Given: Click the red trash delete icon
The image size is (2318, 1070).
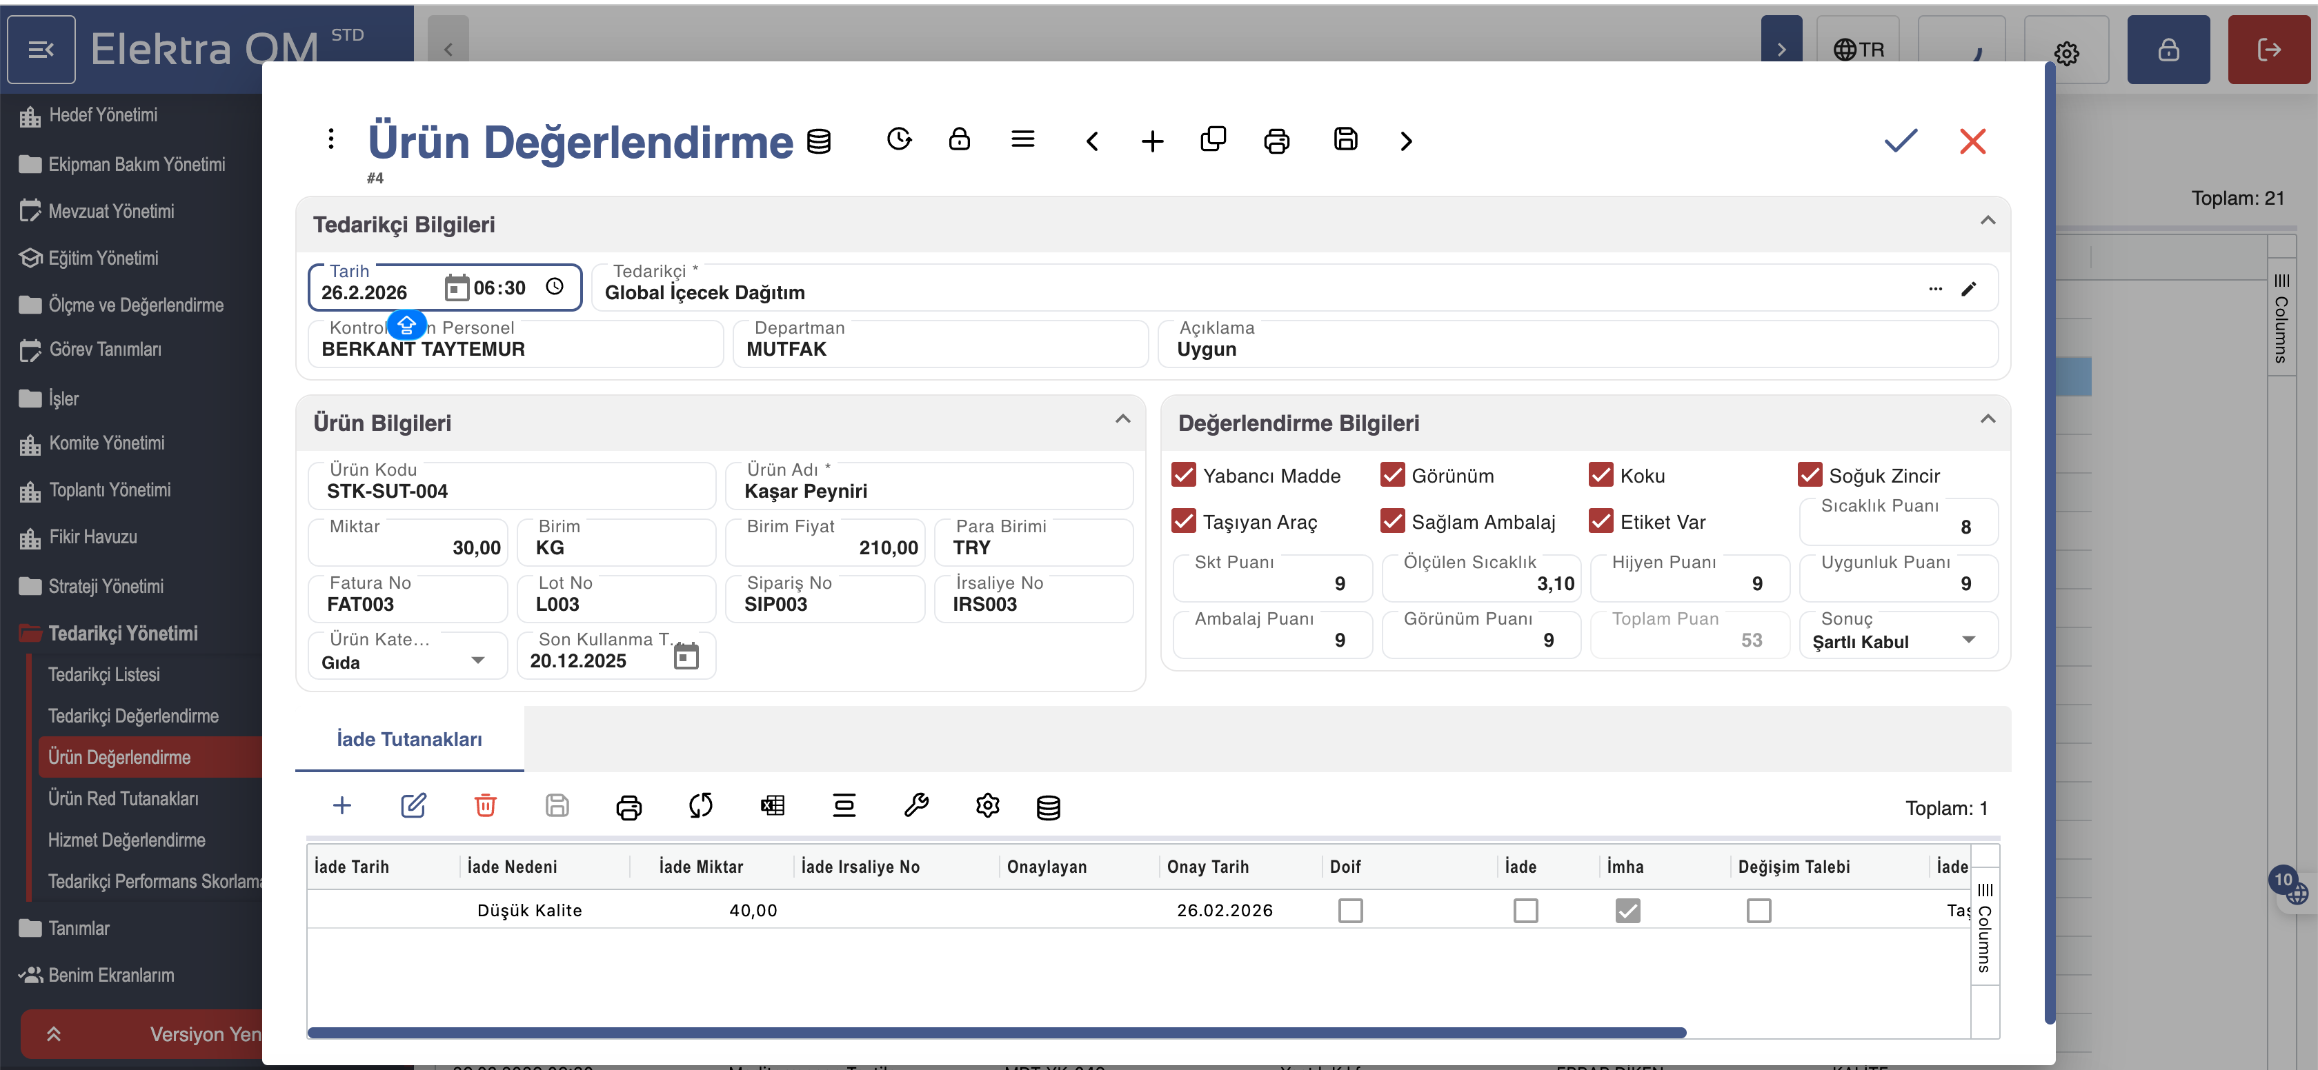Looking at the screenshot, I should tap(485, 806).
